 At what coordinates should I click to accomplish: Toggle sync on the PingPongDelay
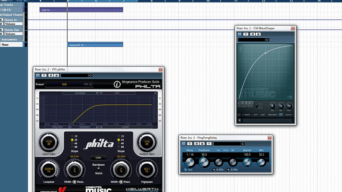tap(186, 170)
